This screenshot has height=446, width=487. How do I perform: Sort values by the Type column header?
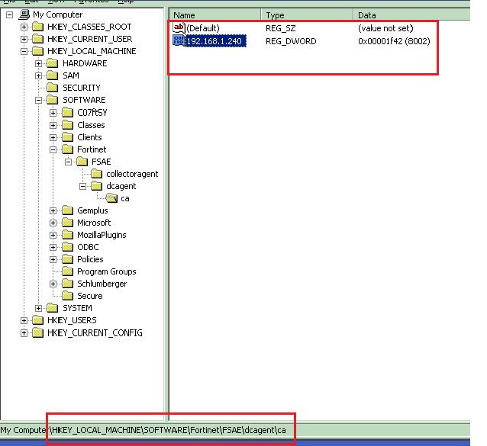point(307,15)
